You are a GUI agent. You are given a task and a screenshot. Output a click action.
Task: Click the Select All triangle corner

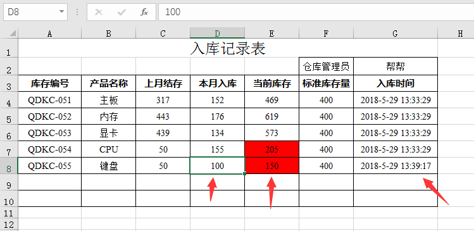click(x=13, y=33)
